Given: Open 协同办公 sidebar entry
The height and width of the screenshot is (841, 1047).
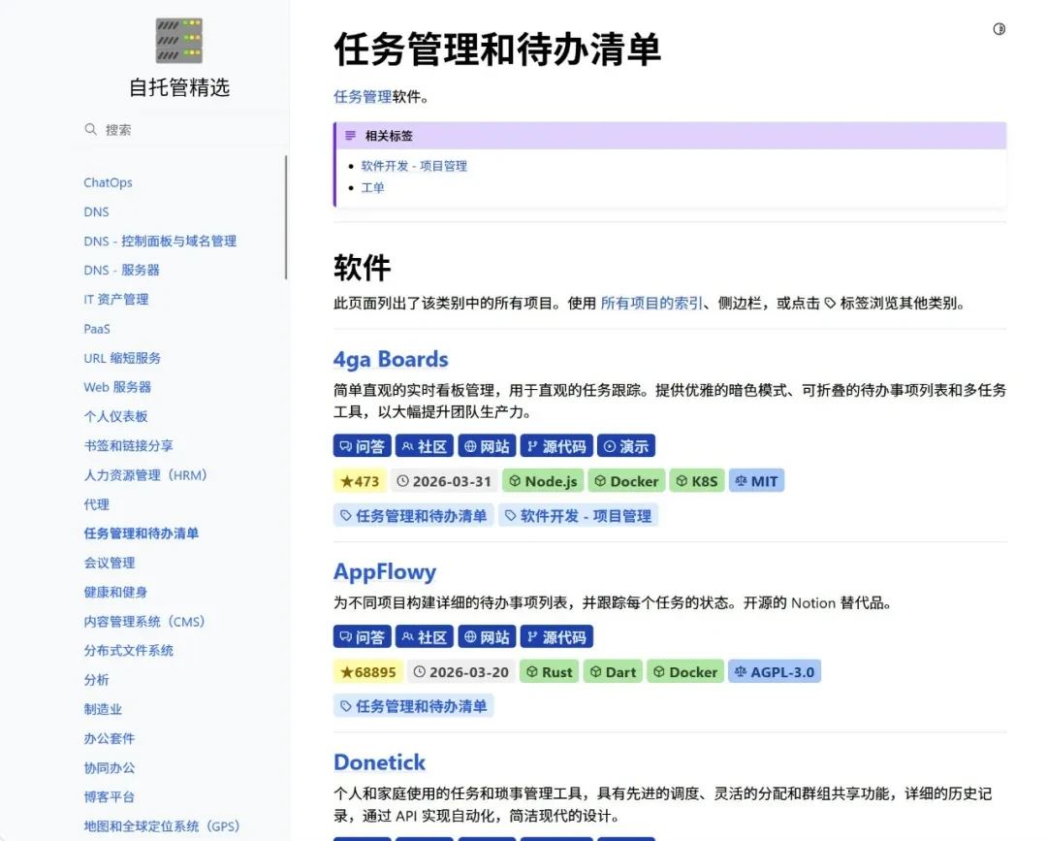Looking at the screenshot, I should [x=109, y=767].
